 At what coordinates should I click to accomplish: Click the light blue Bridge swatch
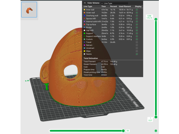(x=84, y=28)
